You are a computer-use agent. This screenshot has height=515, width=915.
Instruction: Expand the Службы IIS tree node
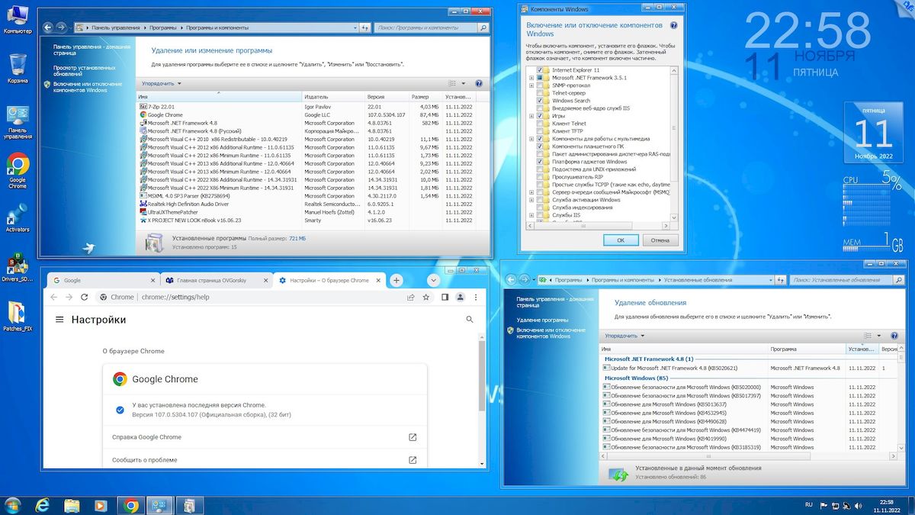coord(531,215)
